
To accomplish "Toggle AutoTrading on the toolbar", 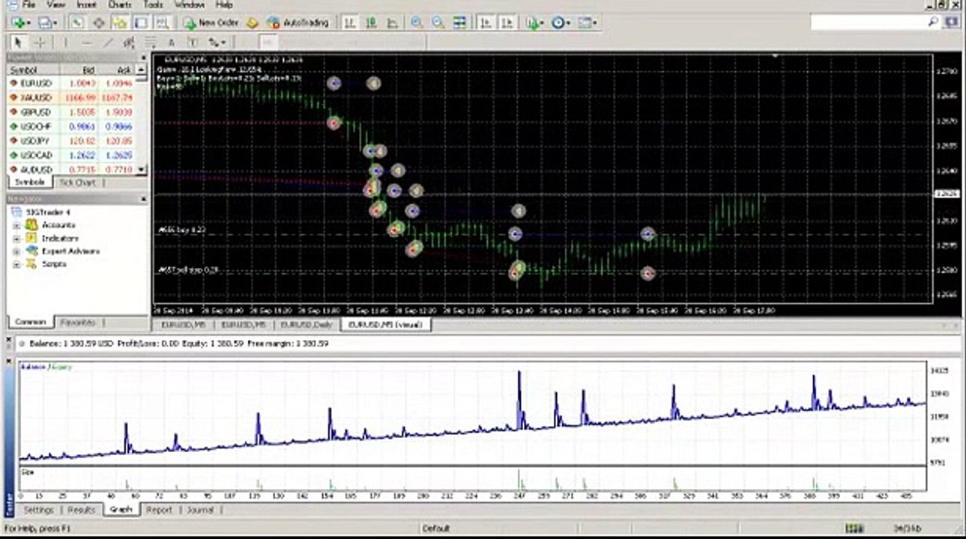I will [298, 23].
